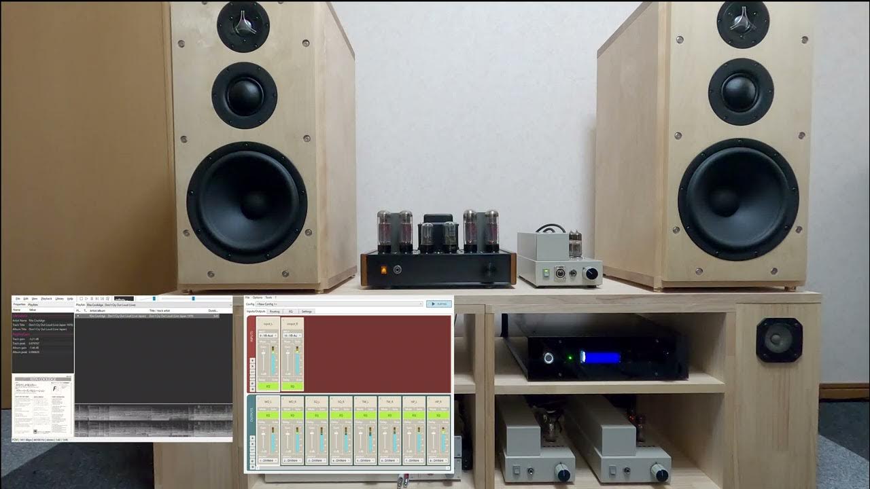Click the WO_R gain fader handle
This screenshot has height=489, width=870.
(x=288, y=434)
